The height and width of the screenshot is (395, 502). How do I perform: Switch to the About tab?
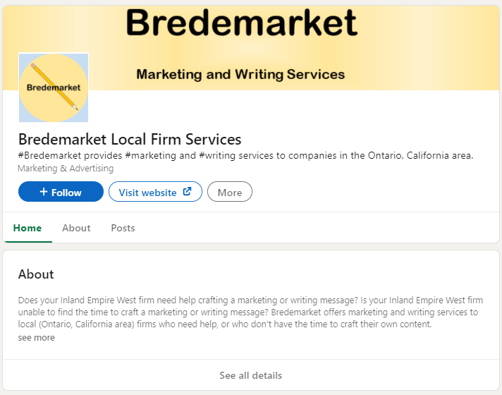[76, 228]
